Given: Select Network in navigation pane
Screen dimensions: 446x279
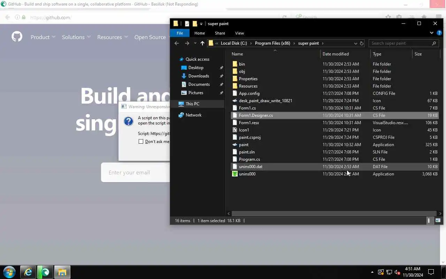Looking at the screenshot, I should tap(193, 115).
